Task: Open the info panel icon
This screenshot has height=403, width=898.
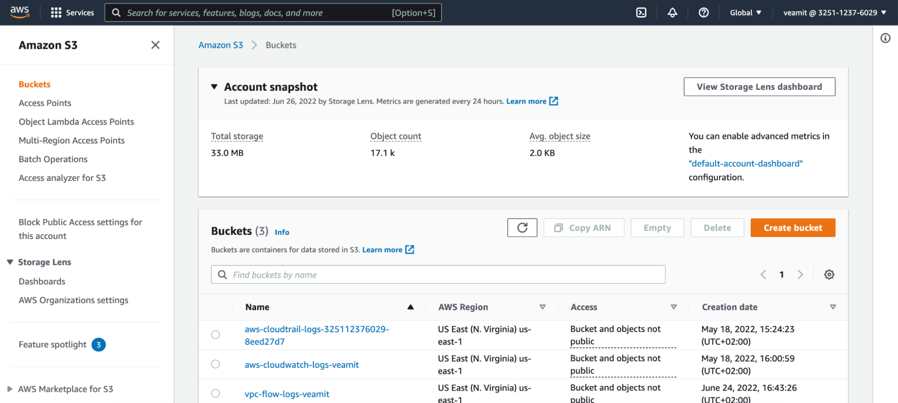Action: (x=885, y=38)
